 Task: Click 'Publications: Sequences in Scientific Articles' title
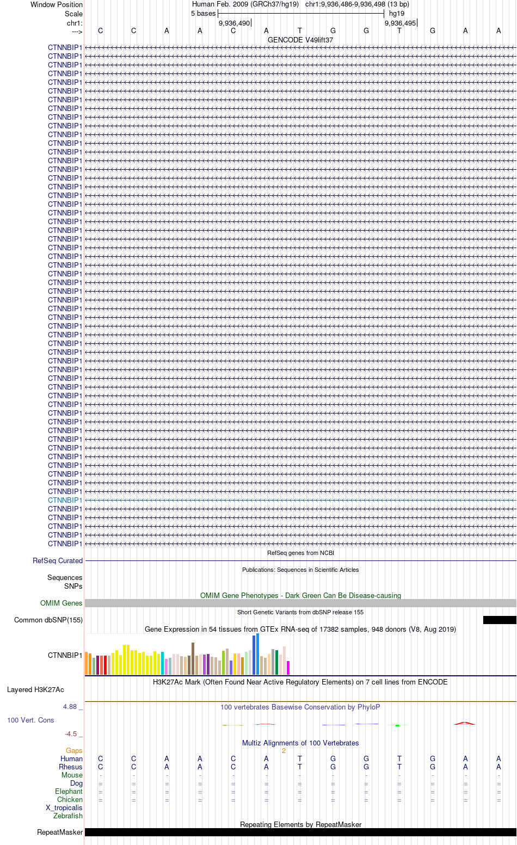(x=300, y=570)
